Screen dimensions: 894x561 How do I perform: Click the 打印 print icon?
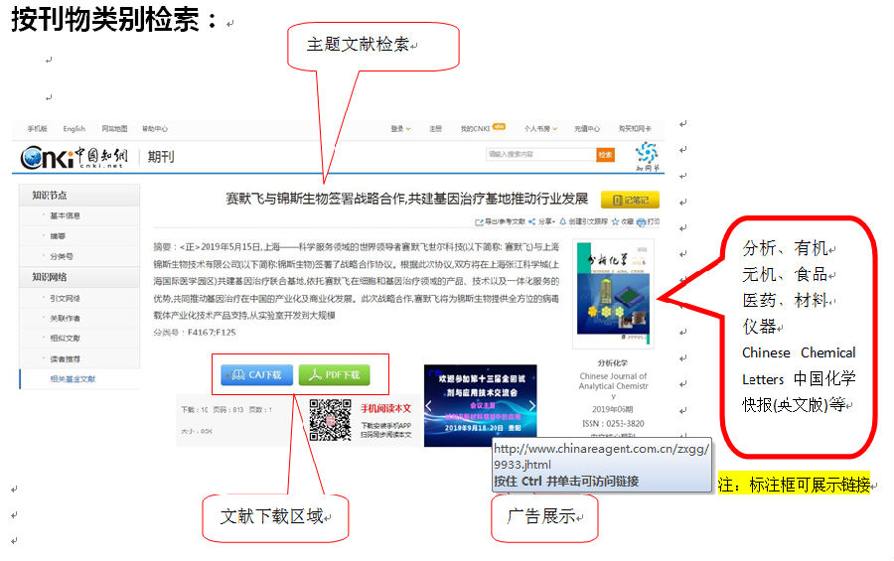648,222
